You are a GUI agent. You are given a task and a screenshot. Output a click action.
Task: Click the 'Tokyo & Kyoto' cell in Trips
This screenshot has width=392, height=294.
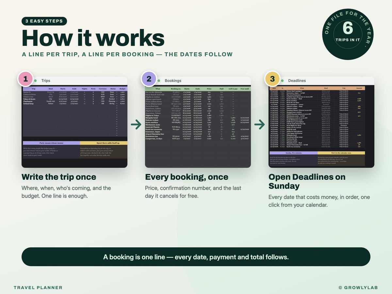tap(29, 99)
